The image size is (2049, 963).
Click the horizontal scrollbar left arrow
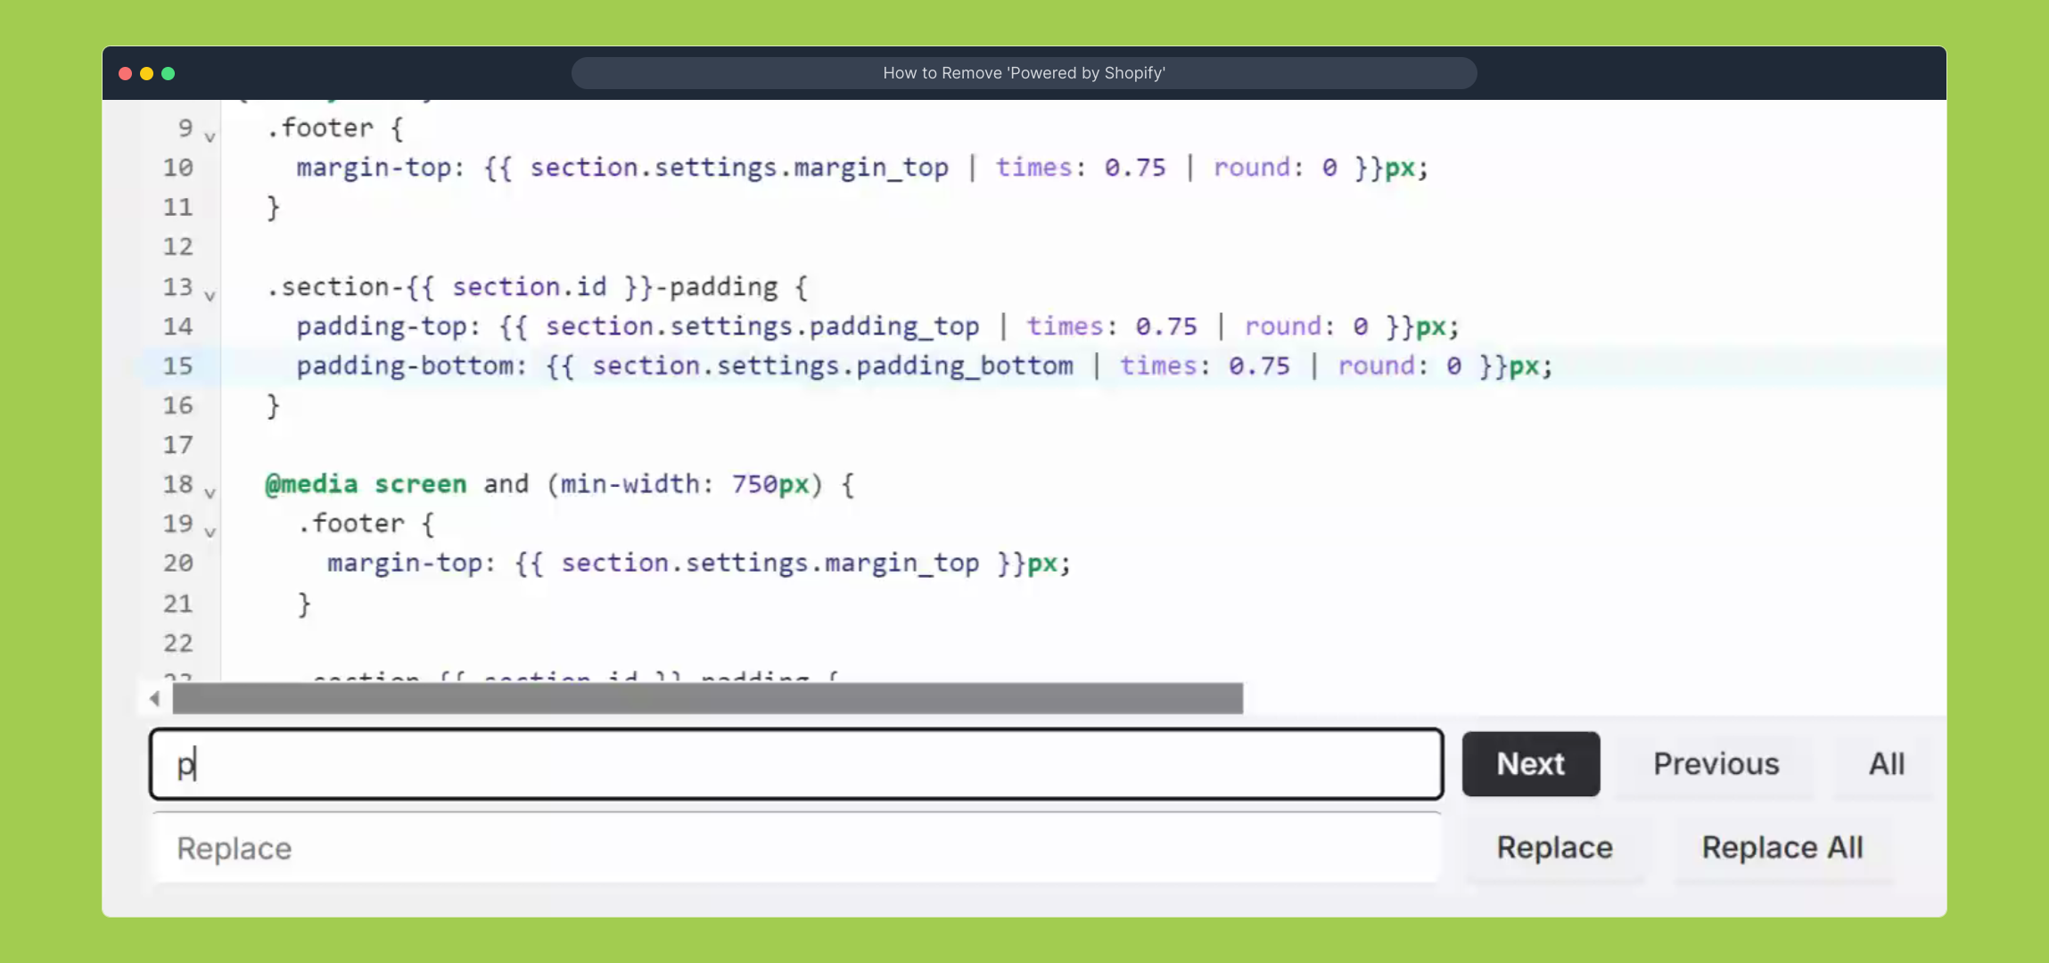click(155, 699)
